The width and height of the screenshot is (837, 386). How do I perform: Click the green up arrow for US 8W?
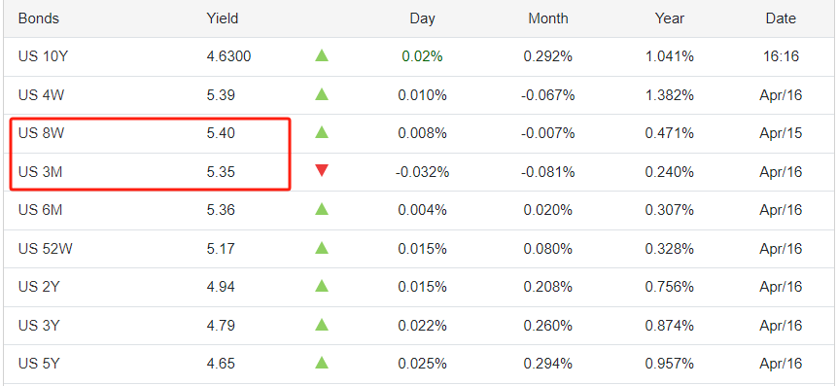(322, 132)
